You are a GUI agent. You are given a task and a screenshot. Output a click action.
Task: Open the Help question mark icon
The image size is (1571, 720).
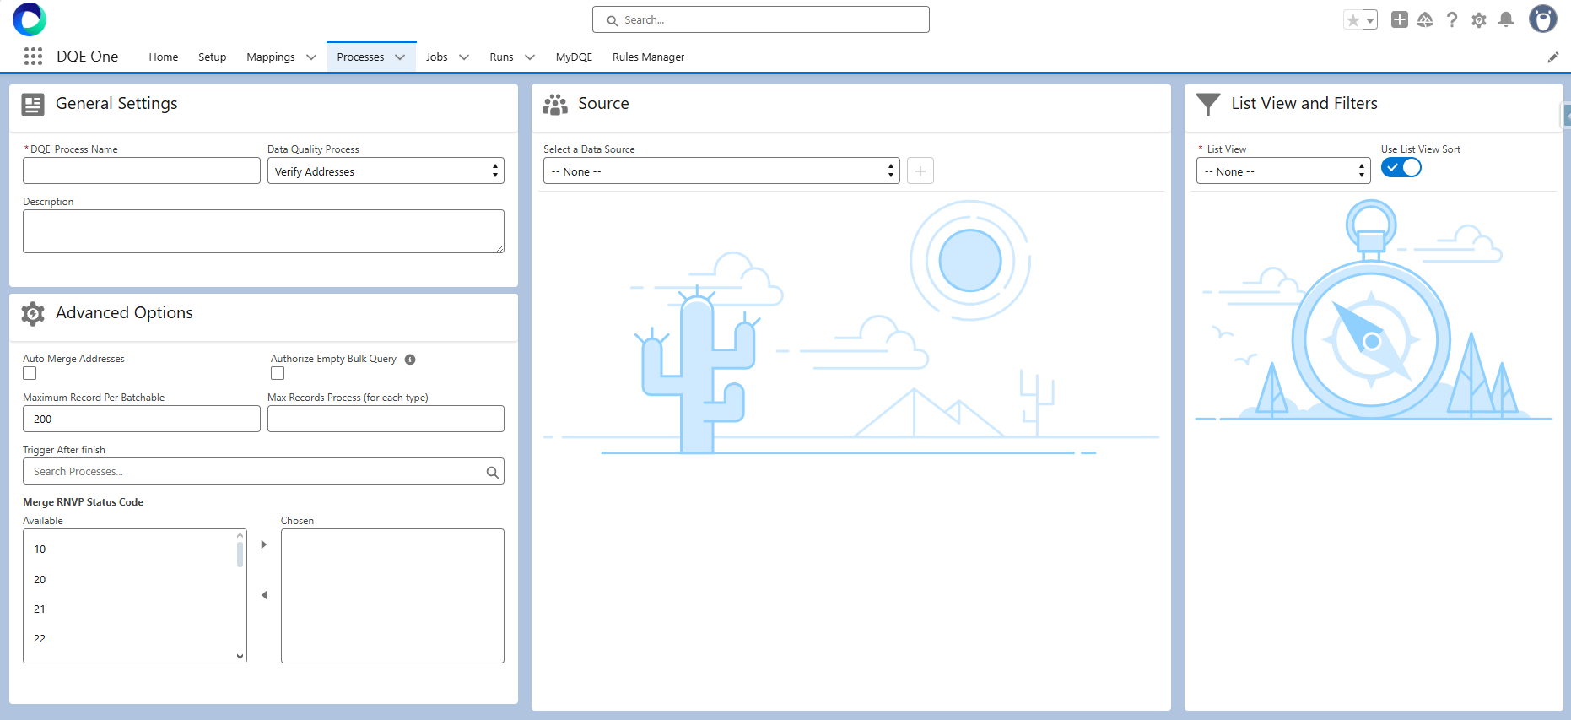pos(1452,19)
